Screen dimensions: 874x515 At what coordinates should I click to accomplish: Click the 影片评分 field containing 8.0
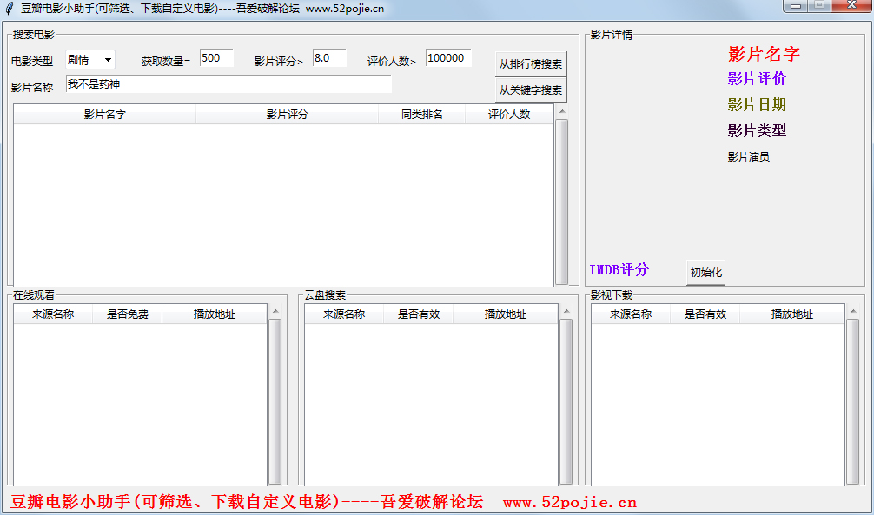(x=329, y=58)
